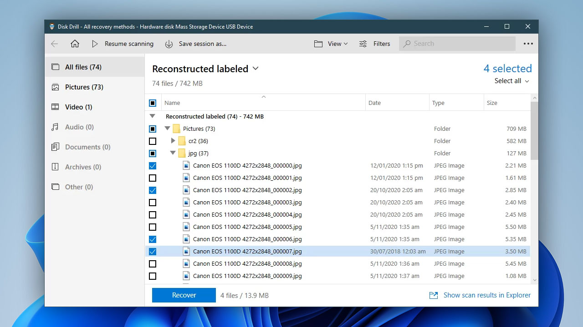The image size is (583, 327).
Task: Click the date 30/07/2018 12:03 am
Action: tap(398, 252)
